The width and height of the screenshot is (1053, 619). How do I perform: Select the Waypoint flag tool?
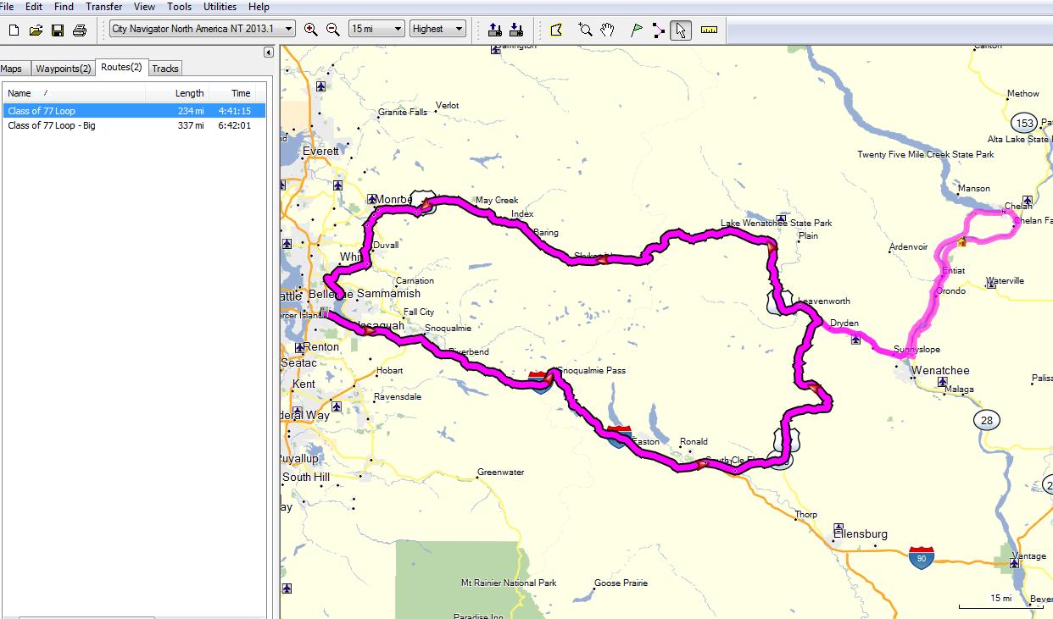636,30
